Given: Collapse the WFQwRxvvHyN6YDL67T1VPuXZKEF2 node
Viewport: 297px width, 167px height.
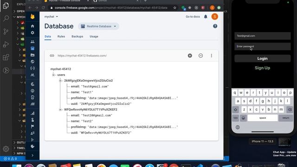Looking at the screenshot, I should click(x=60, y=109).
